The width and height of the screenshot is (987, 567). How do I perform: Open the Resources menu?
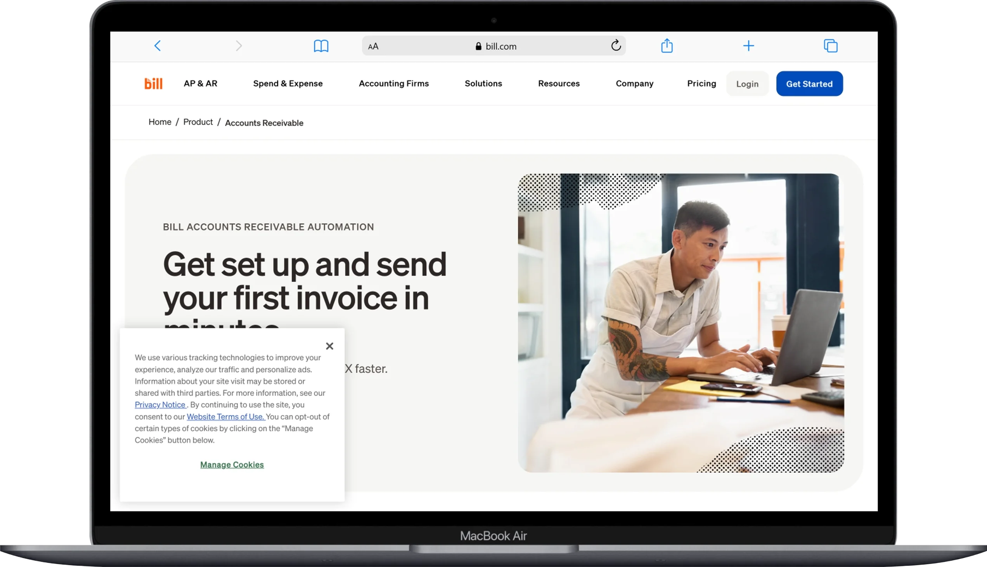[559, 83]
